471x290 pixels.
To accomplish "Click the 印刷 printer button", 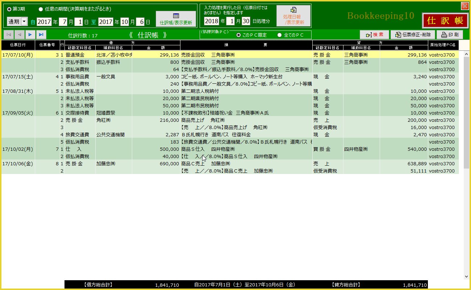I will coord(450,35).
